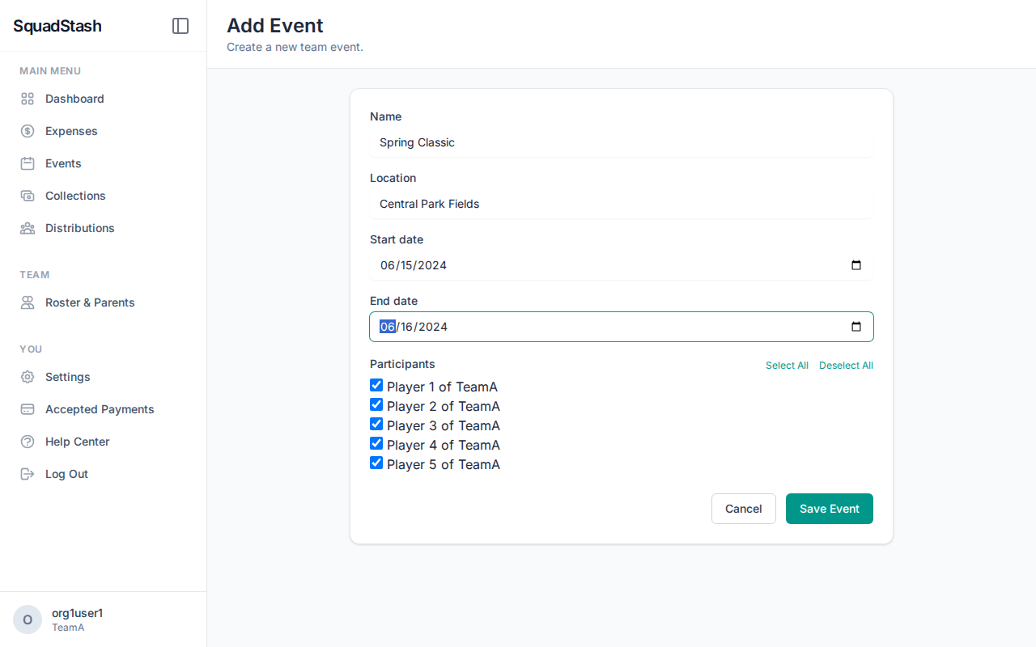Collapse the sidebar using the panel icon
The height and width of the screenshot is (647, 1036).
180,25
